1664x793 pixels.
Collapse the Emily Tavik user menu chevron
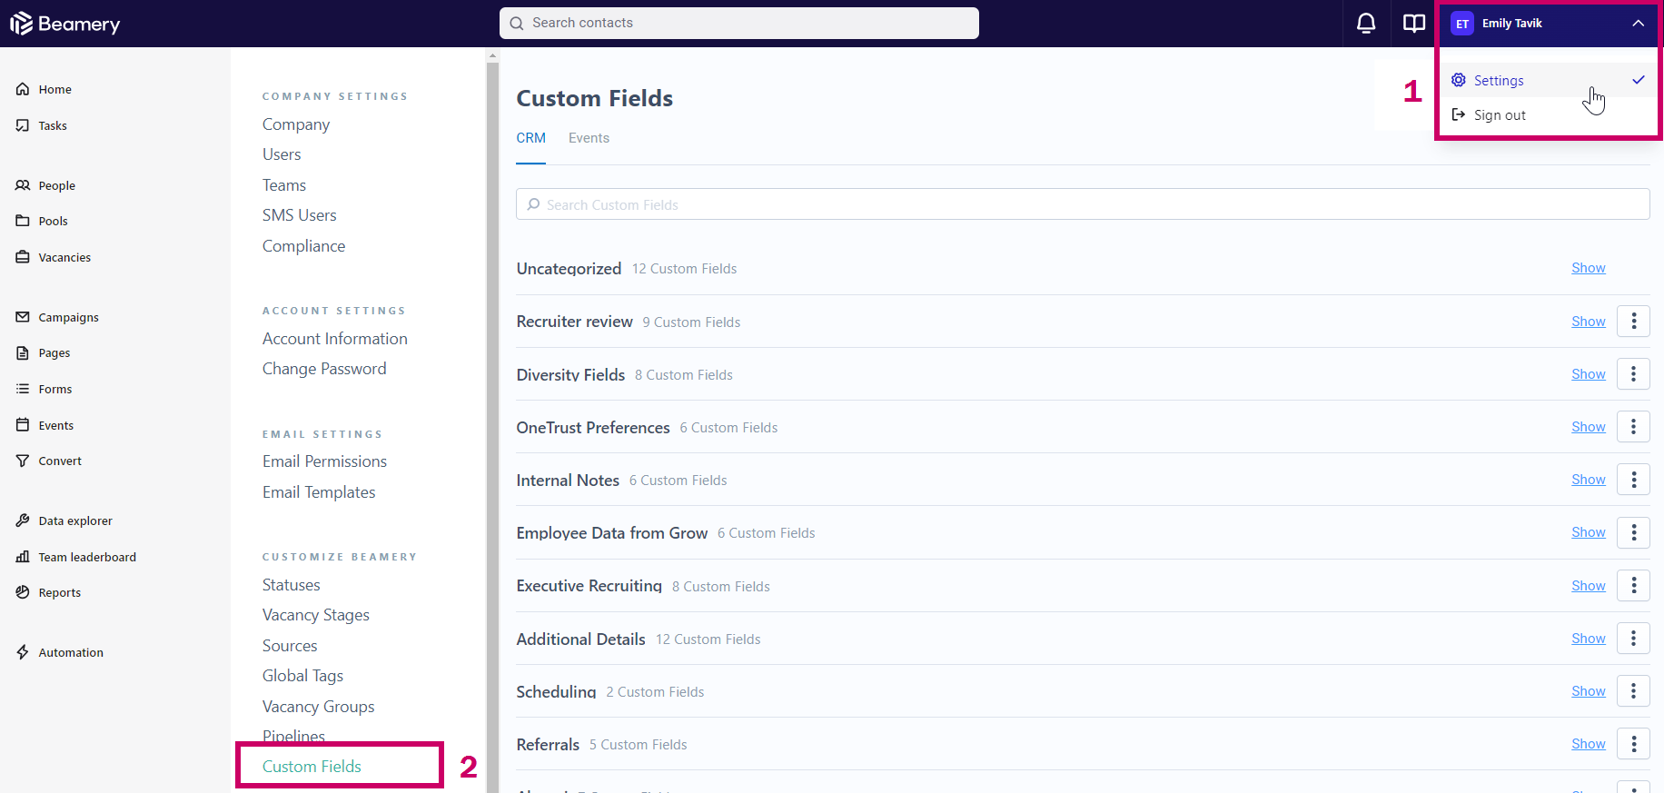1638,24
